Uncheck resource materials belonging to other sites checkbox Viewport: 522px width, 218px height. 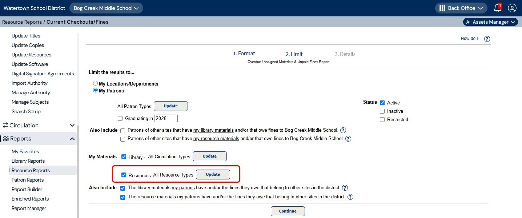pyautogui.click(x=123, y=197)
